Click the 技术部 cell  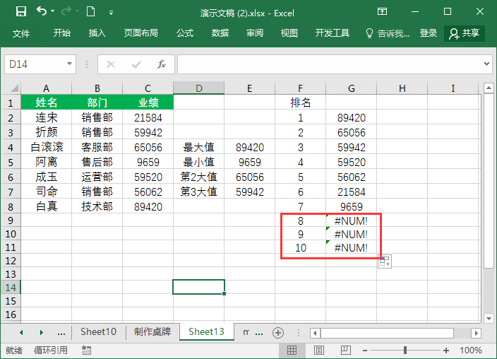point(97,206)
